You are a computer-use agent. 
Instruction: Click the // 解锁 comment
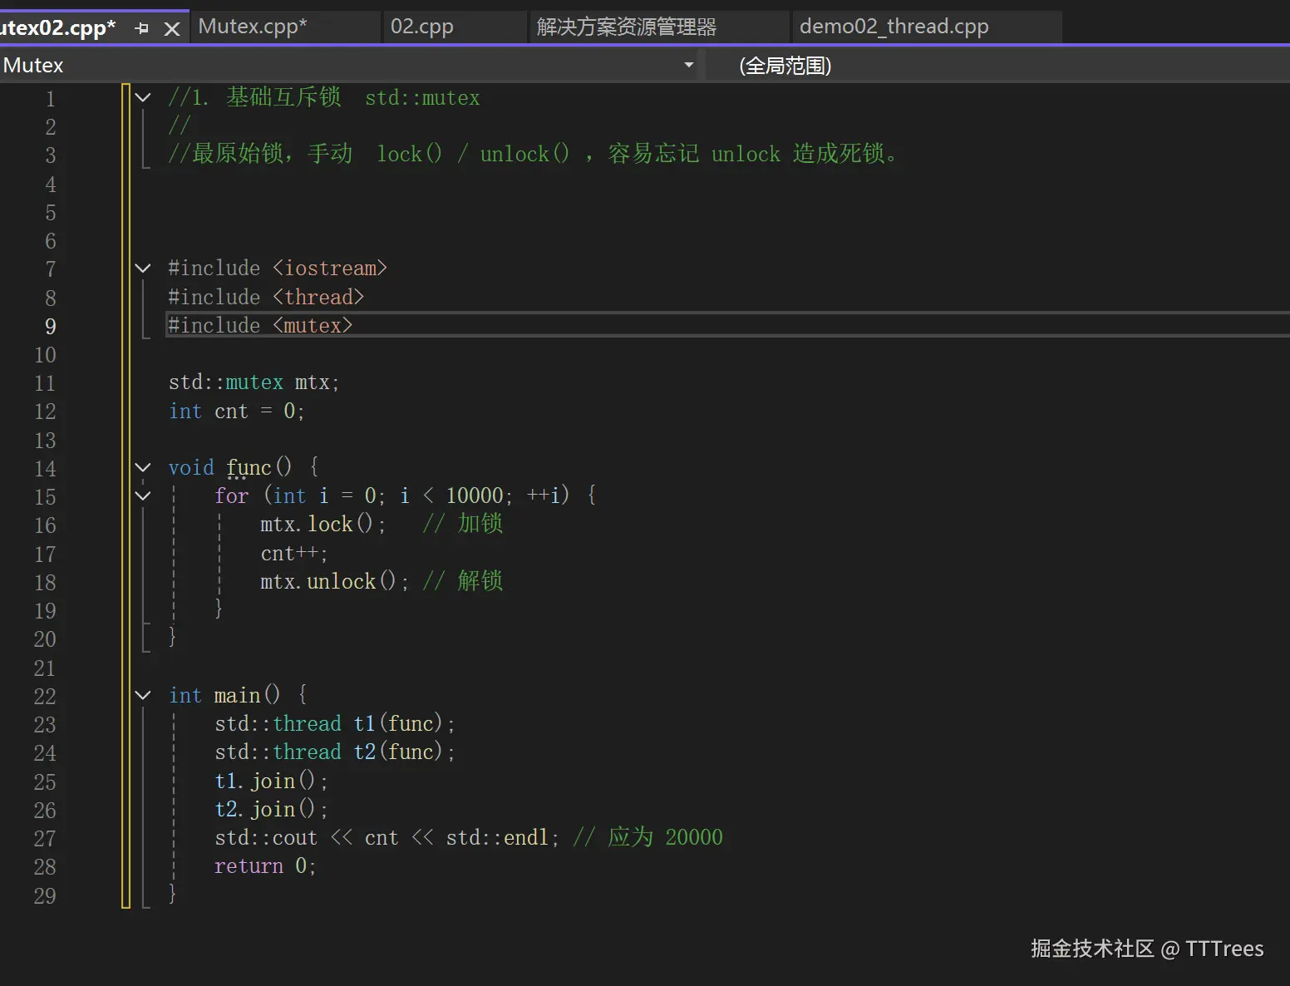click(463, 581)
